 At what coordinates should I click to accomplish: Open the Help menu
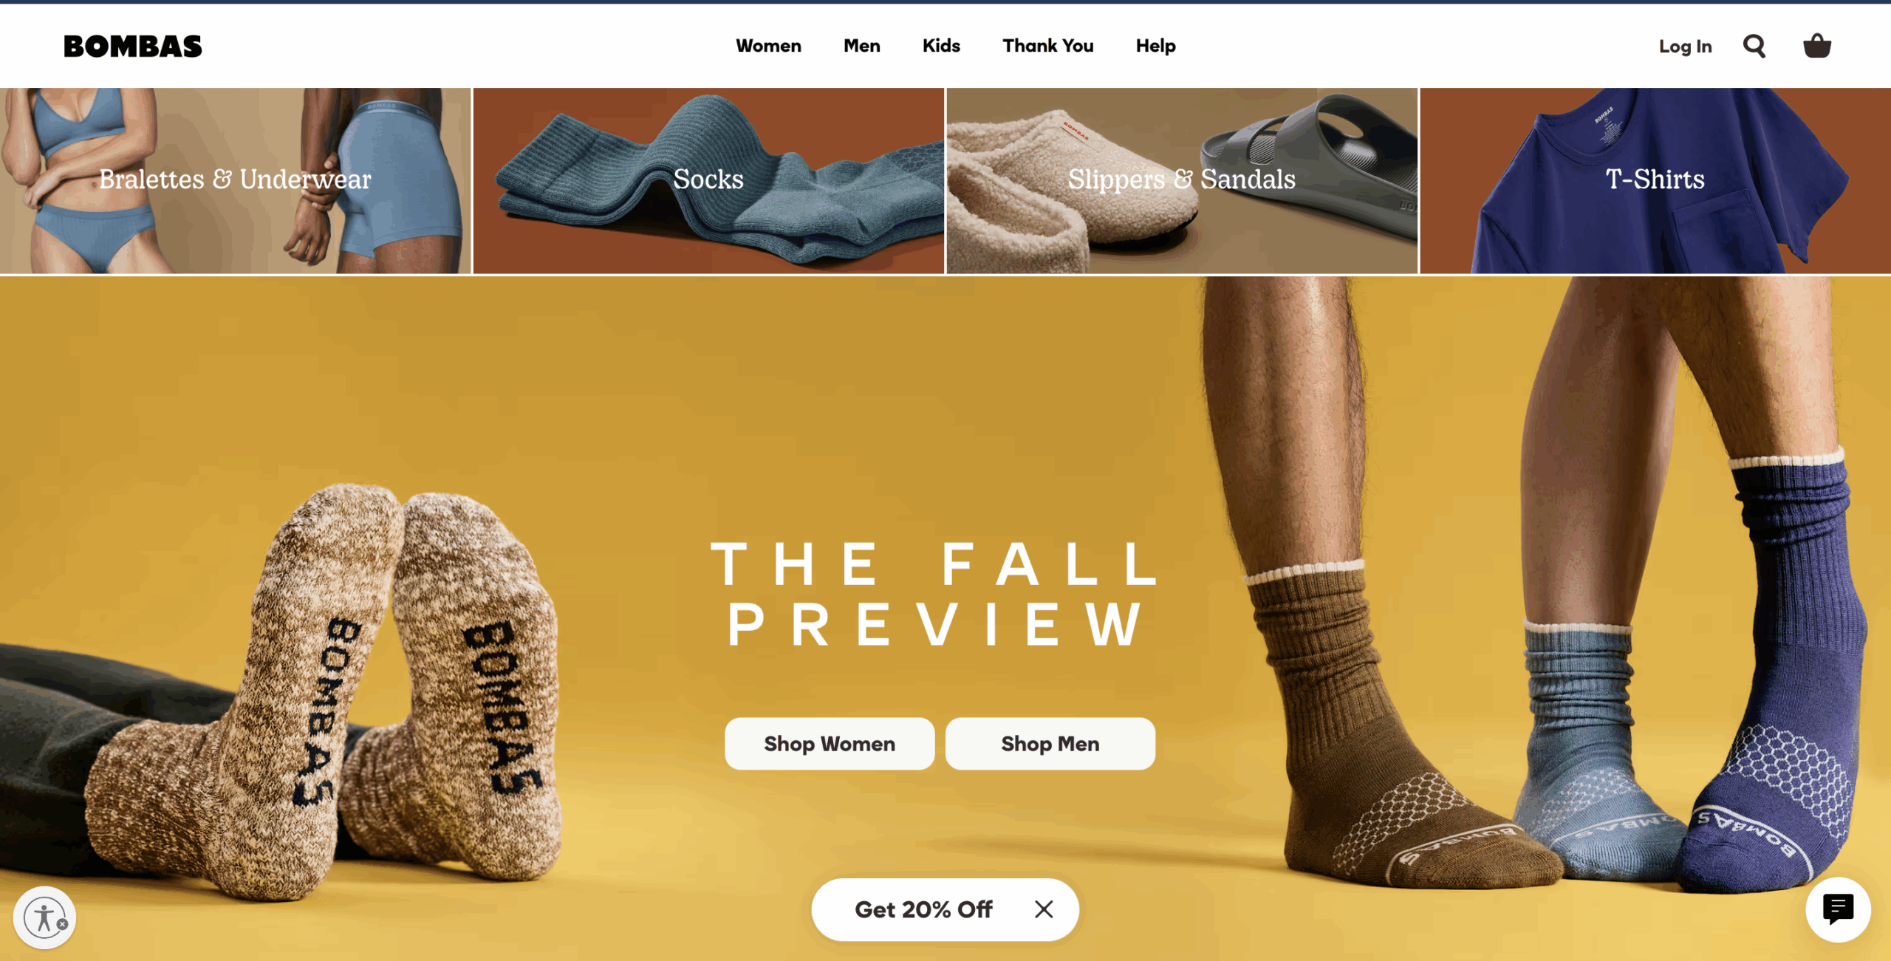[x=1156, y=46]
